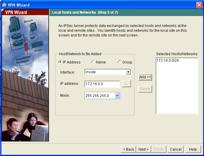Open the Interface dropdown
The width and height of the screenshot is (204, 156).
coord(128,72)
